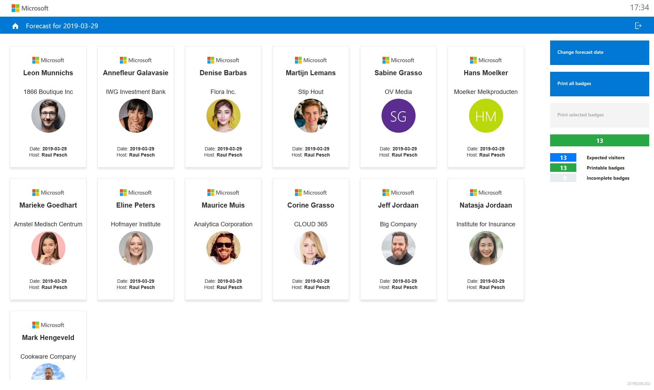Select Marieke Goedhart's badge card name
This screenshot has height=390, width=654.
tap(48, 205)
